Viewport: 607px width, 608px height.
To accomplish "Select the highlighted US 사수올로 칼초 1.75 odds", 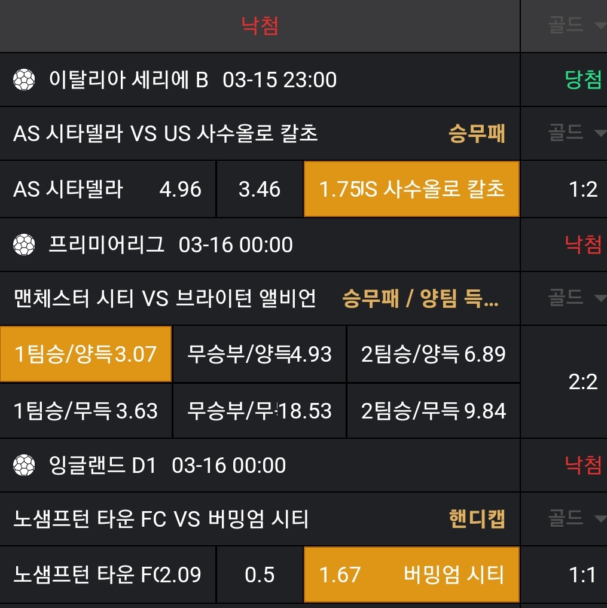I will point(411,189).
